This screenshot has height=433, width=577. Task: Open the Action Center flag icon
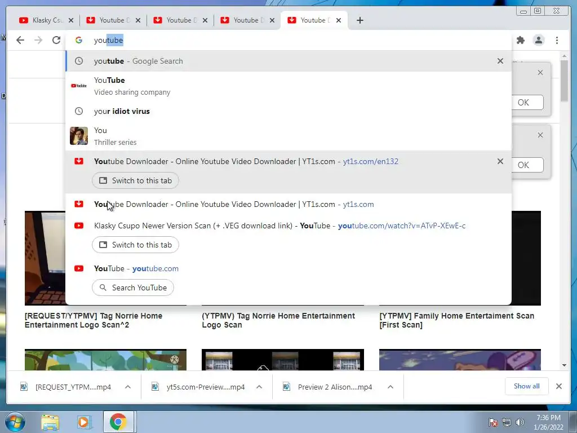coord(493,422)
